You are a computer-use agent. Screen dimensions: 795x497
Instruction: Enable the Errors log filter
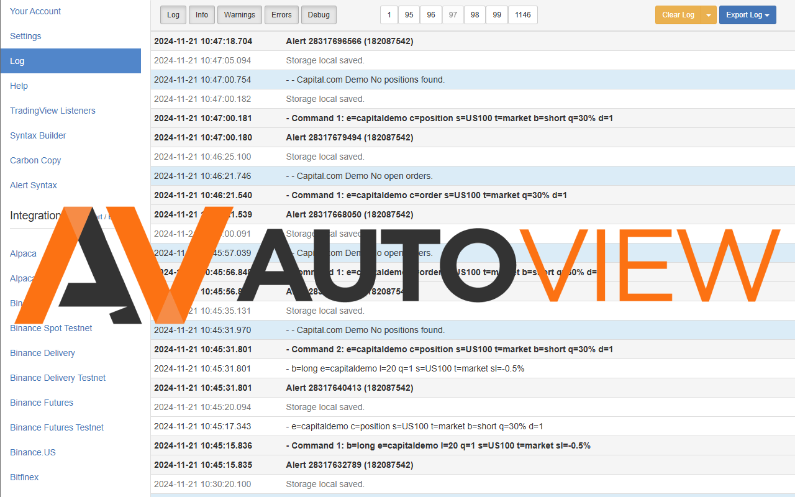(281, 14)
